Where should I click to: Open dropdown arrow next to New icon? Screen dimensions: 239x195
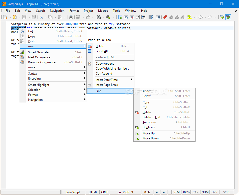[10, 17]
